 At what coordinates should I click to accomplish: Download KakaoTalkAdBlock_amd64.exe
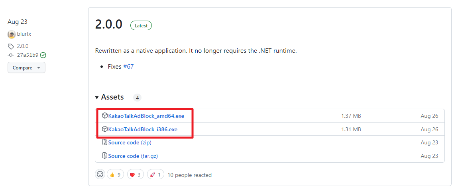click(x=146, y=116)
